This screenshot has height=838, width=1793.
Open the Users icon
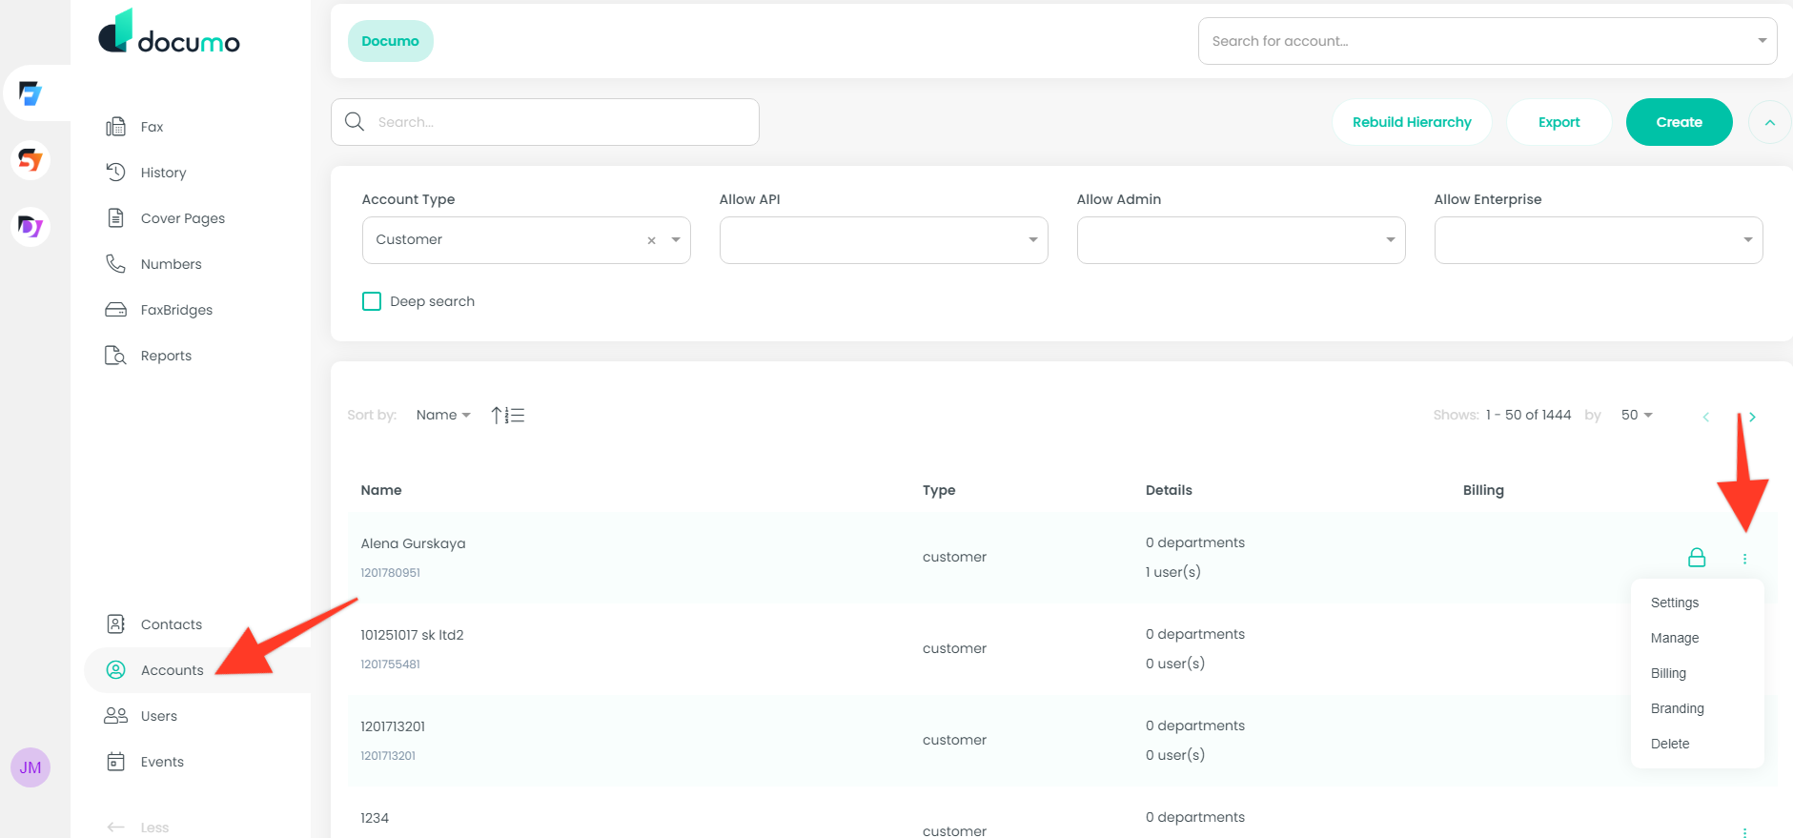click(115, 716)
